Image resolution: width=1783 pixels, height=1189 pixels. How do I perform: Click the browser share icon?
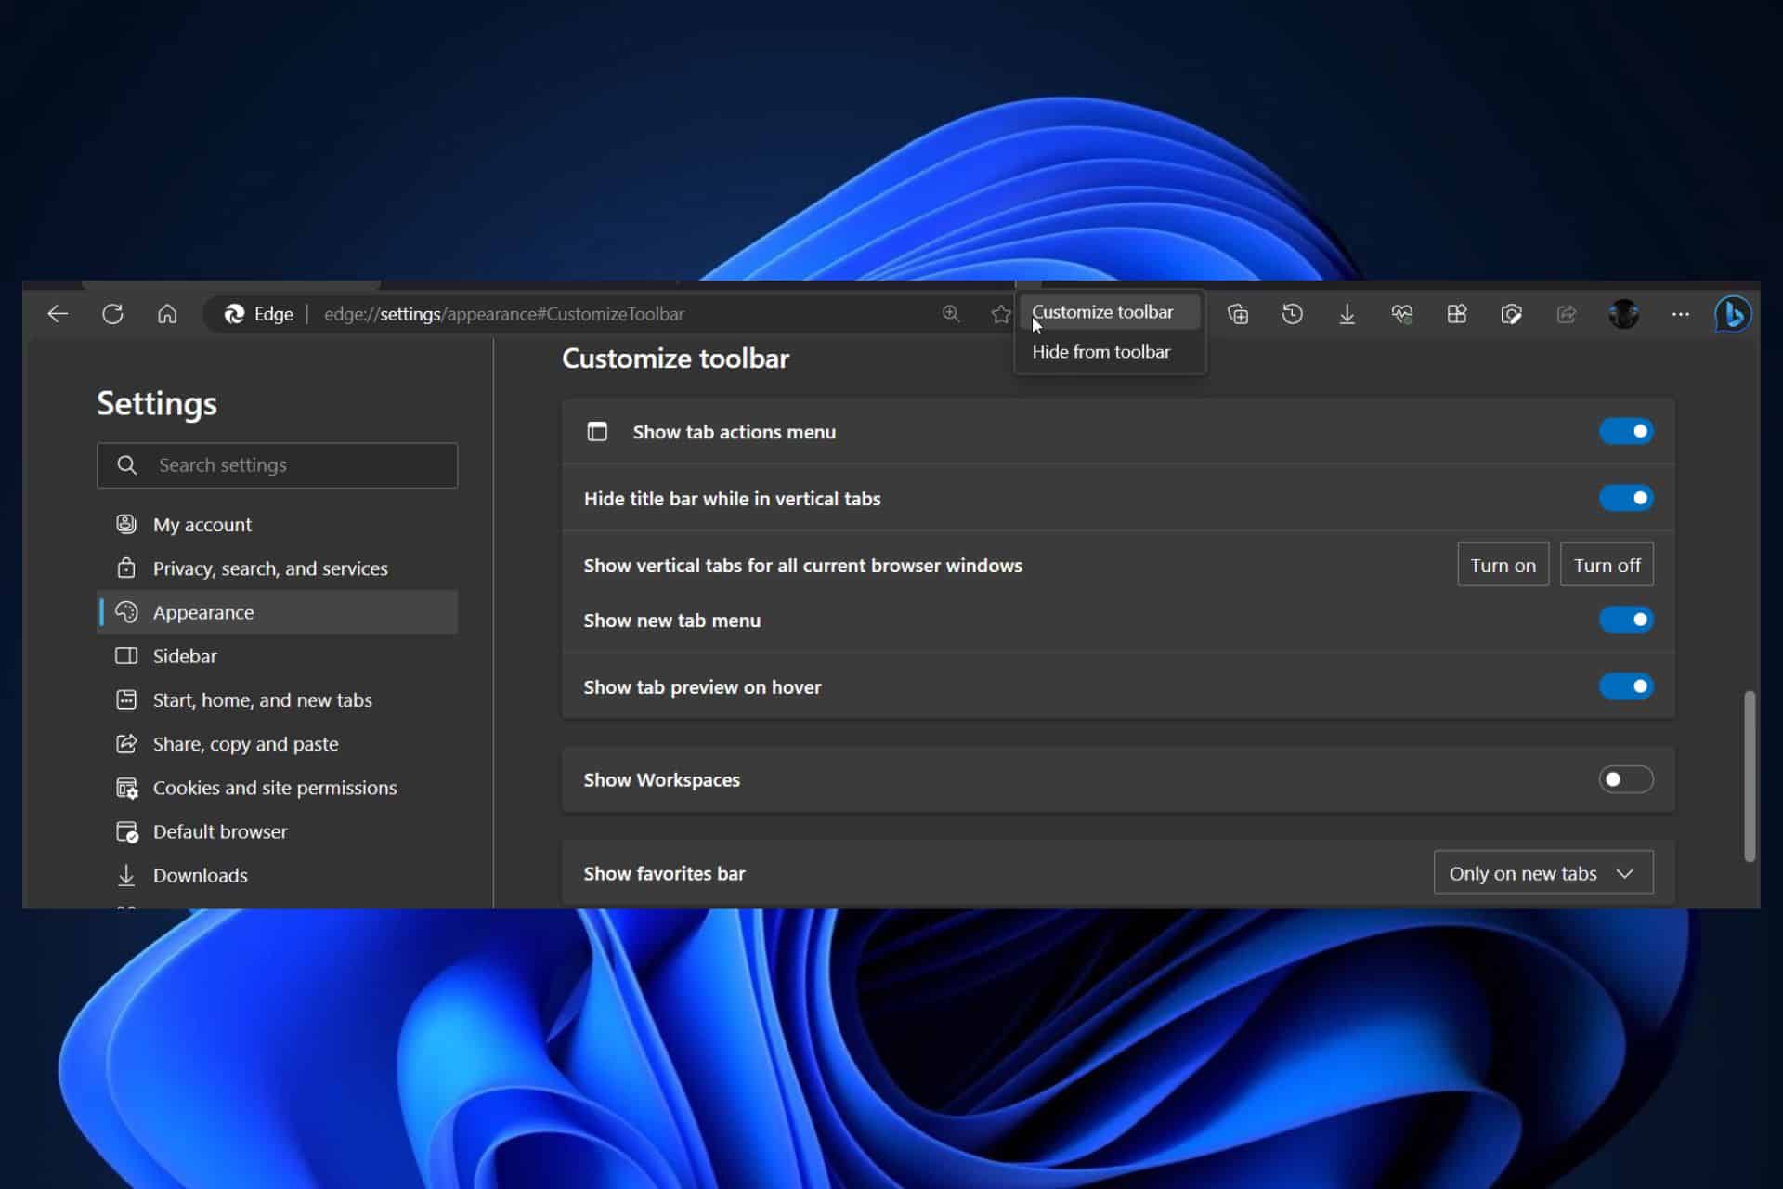click(x=1566, y=313)
